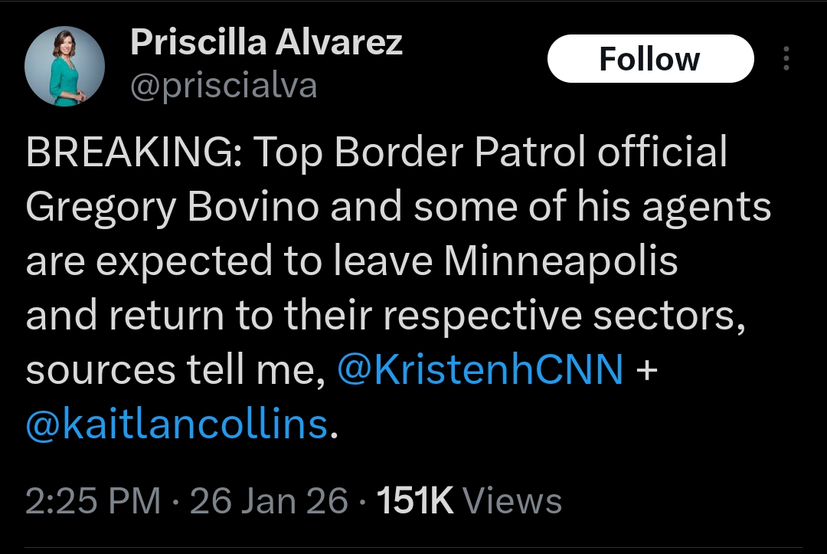The width and height of the screenshot is (827, 554).
Task: Open the @kaitlancollins mention link
Action: (177, 424)
